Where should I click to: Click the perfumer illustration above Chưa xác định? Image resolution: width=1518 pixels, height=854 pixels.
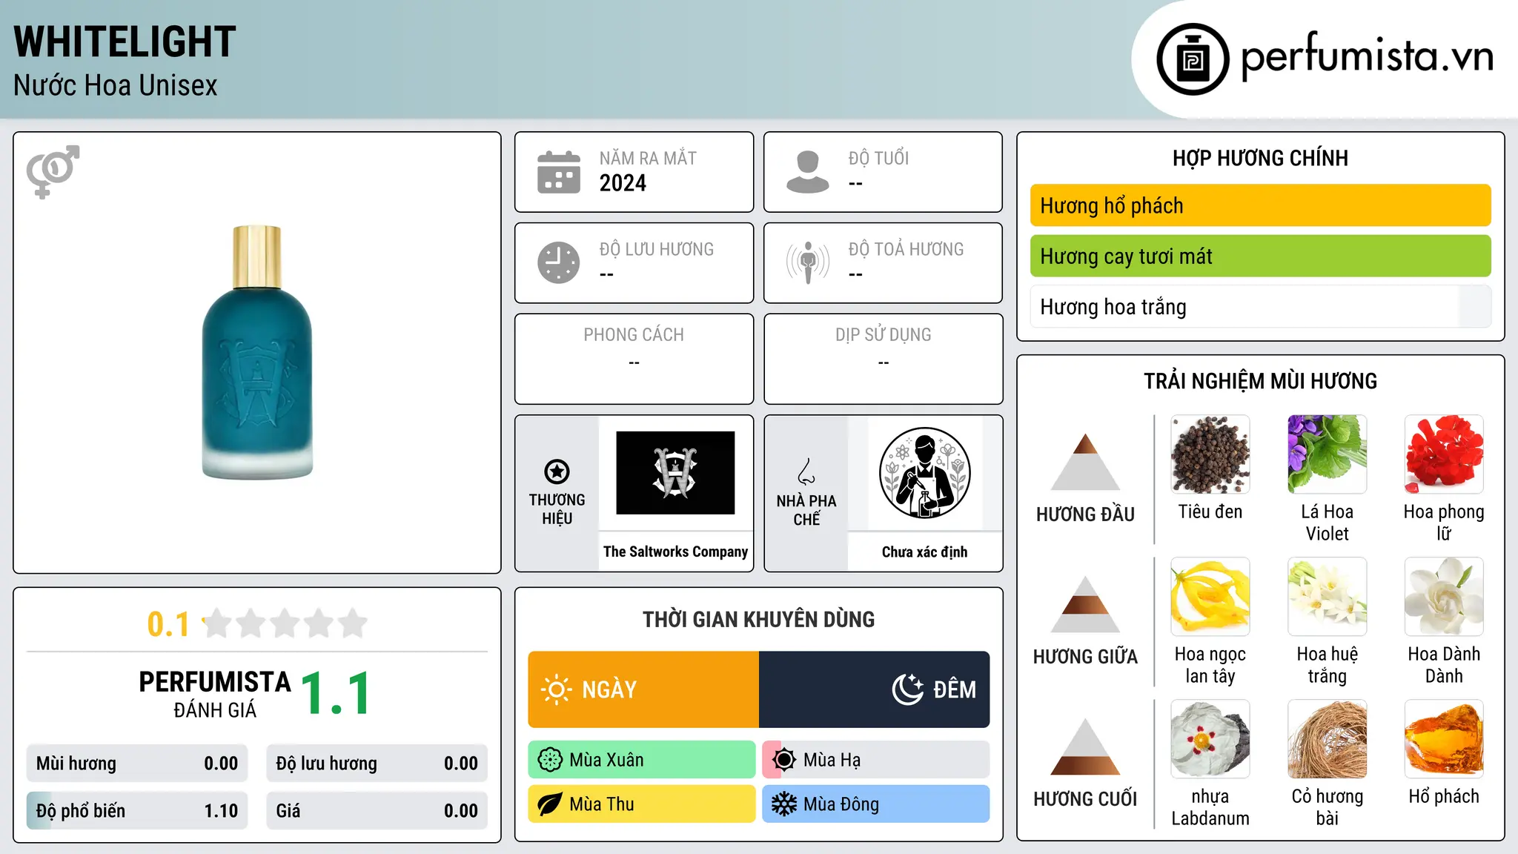(924, 473)
